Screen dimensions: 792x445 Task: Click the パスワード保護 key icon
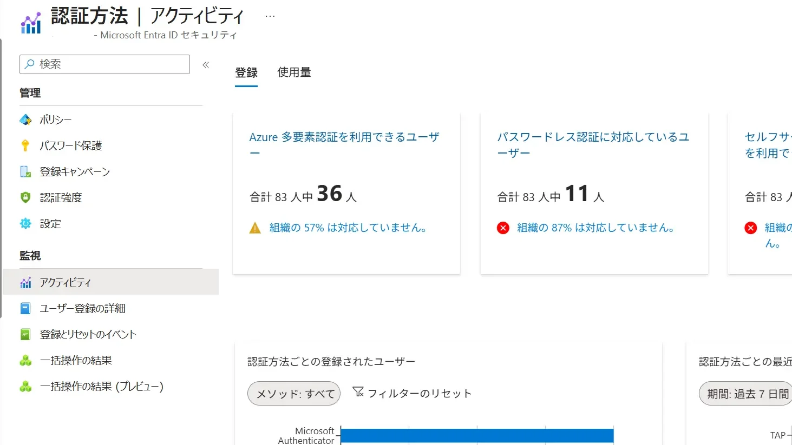point(25,145)
